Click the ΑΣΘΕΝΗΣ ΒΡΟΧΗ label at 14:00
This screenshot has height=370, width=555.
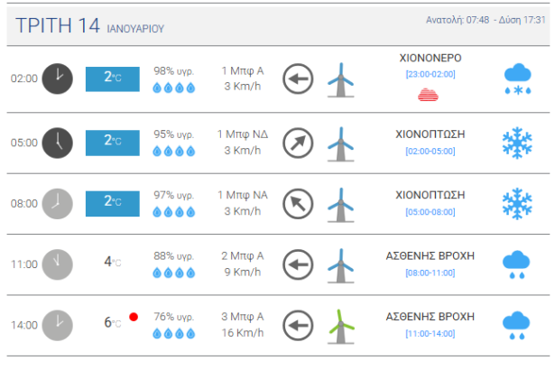tap(430, 316)
